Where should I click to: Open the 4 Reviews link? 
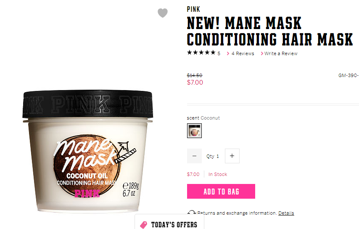[243, 53]
